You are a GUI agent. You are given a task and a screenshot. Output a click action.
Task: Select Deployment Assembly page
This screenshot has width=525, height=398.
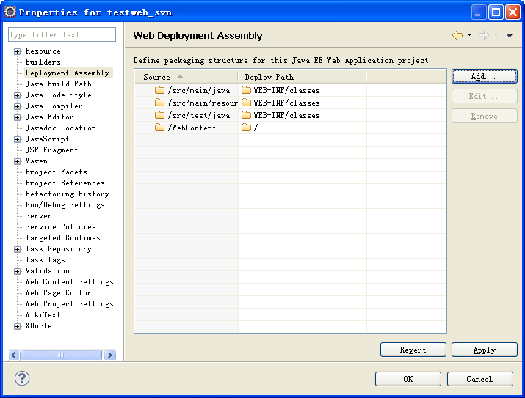pyautogui.click(x=68, y=73)
